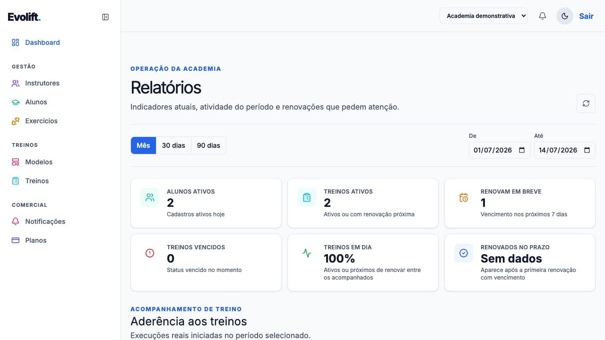
Task: Click the Evolift logo
Action: pos(24,17)
